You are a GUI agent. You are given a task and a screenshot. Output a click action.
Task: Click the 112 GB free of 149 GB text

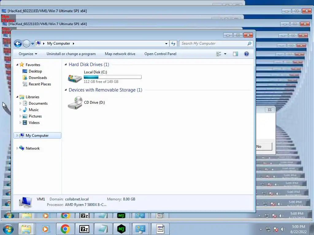[101, 81]
